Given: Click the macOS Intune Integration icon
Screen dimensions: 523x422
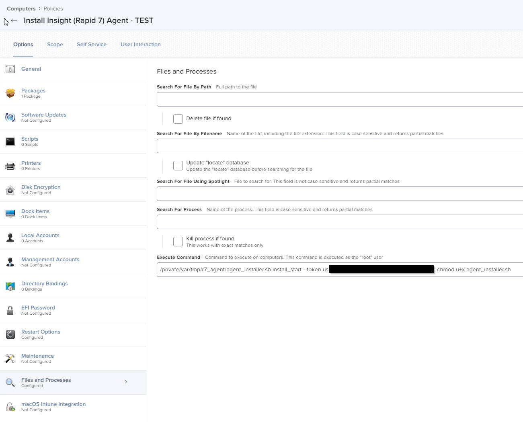Looking at the screenshot, I should pyautogui.click(x=10, y=407).
